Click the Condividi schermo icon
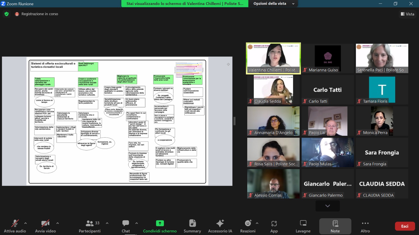 tap(160, 224)
